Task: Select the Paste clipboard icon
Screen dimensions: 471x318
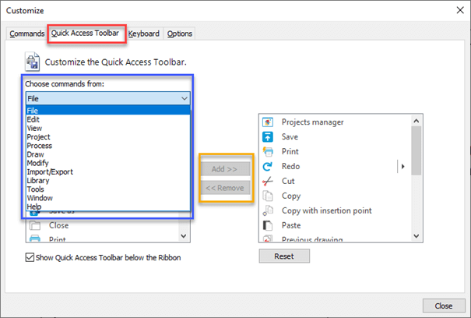Action: coord(267,225)
